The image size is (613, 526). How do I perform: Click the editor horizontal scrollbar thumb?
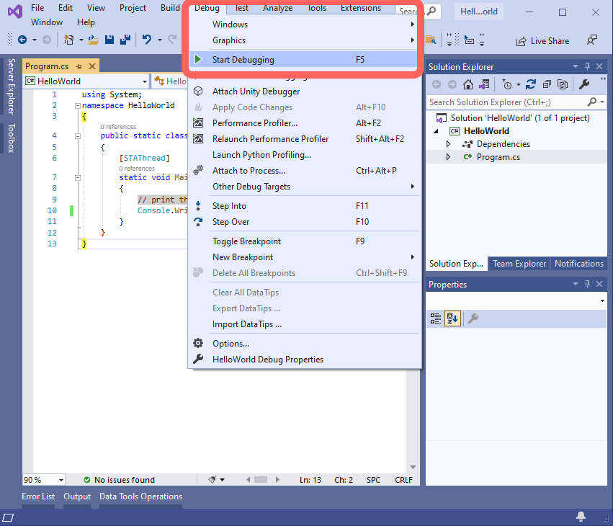261,479
